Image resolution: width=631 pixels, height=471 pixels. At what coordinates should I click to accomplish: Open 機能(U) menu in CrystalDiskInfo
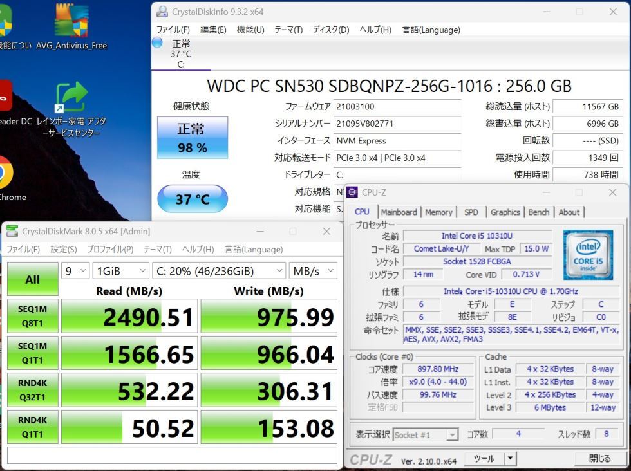tap(250, 30)
